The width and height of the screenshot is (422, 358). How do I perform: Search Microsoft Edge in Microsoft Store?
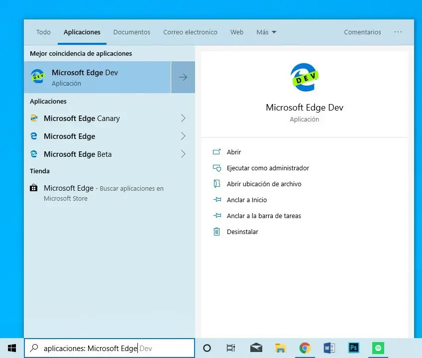tap(109, 193)
